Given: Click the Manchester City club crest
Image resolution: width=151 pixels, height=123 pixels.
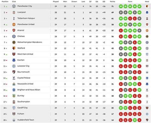Looking at the screenshot, I should (14, 6).
